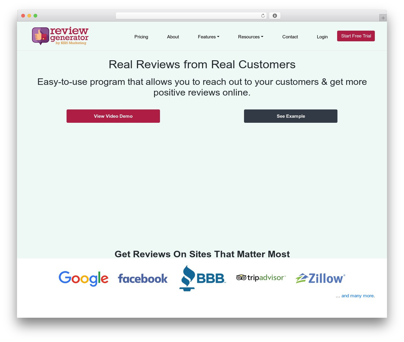Click 'Get Reviews On Sites That Matter Most' heading
404x342 pixels.
202,254
